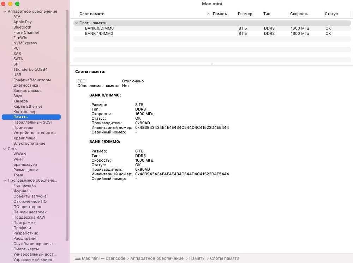The height and width of the screenshot is (263, 353).
Task: Select SPI in the sidebar
Action: point(16,64)
